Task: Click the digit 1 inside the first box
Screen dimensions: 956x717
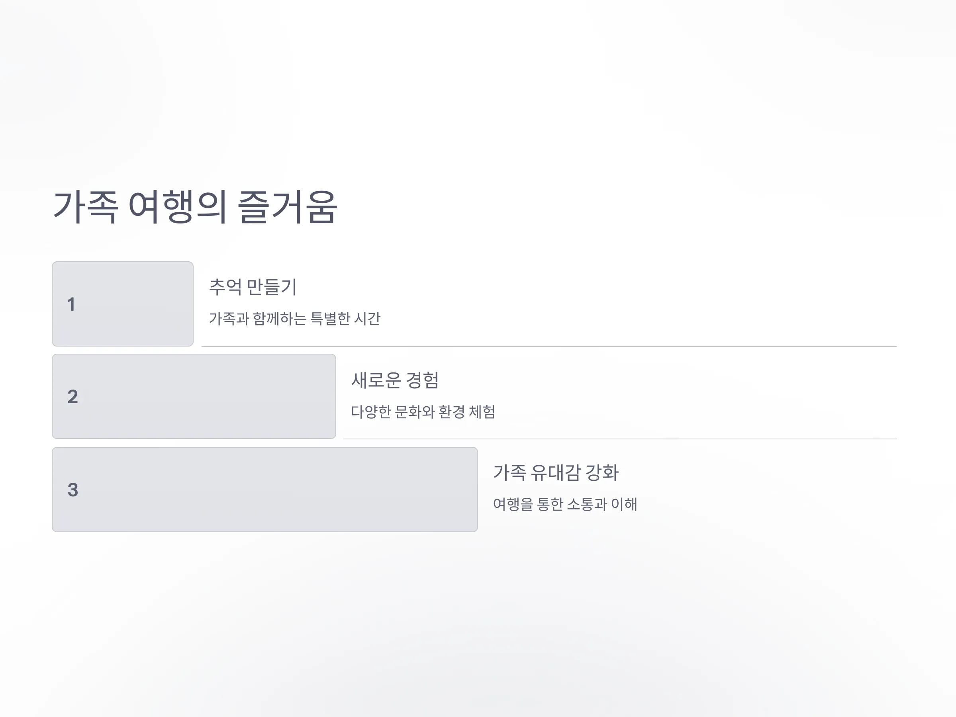Action: (x=71, y=304)
